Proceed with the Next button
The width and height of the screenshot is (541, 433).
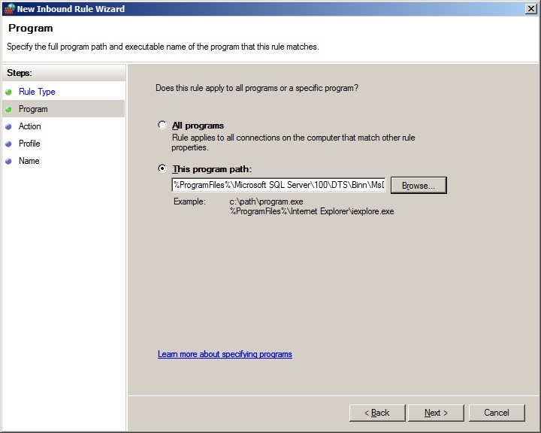point(436,413)
